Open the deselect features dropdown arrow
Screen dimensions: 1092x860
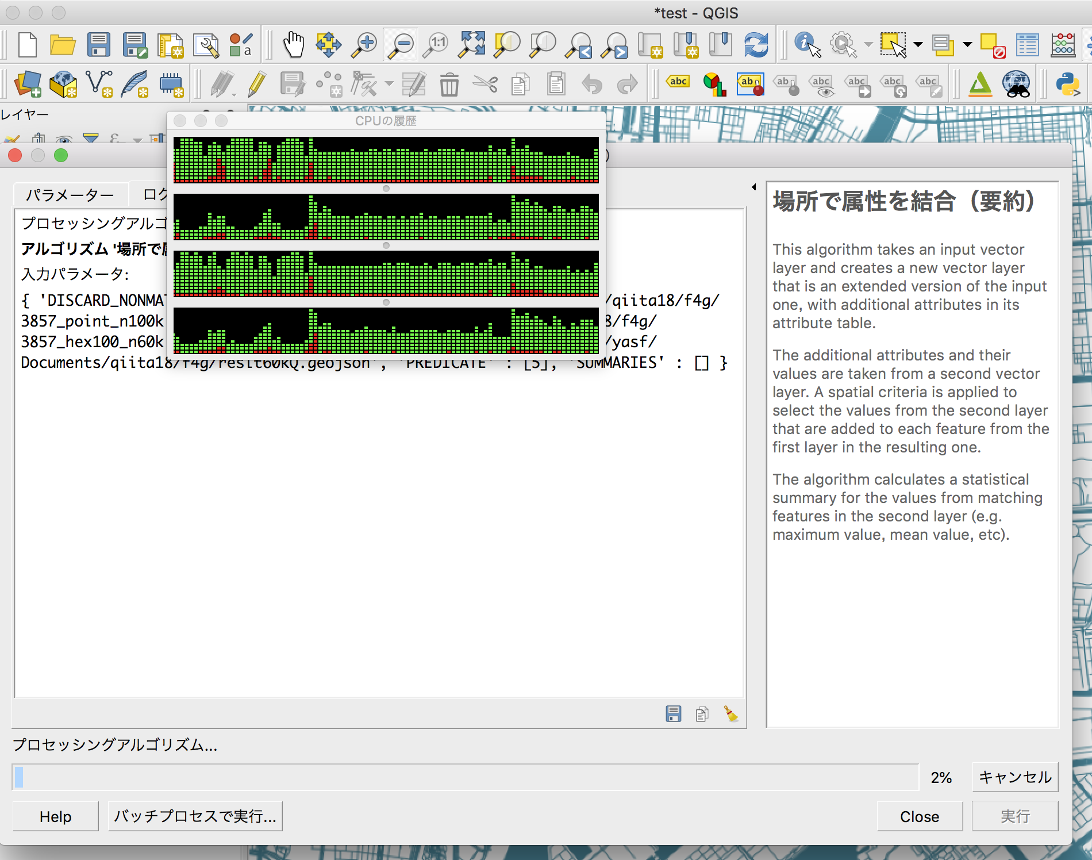pos(967,45)
